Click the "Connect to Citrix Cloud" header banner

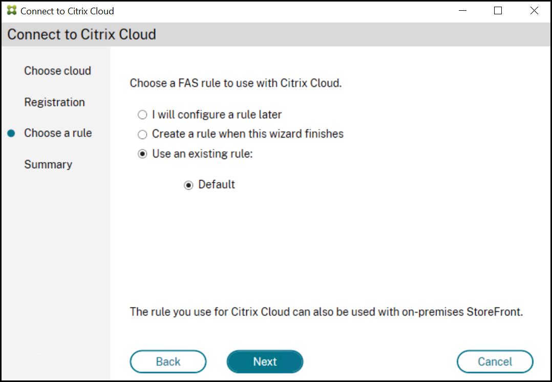pyautogui.click(x=81, y=35)
